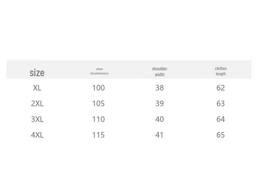
Task: Click clothes length value 63
Action: point(220,104)
